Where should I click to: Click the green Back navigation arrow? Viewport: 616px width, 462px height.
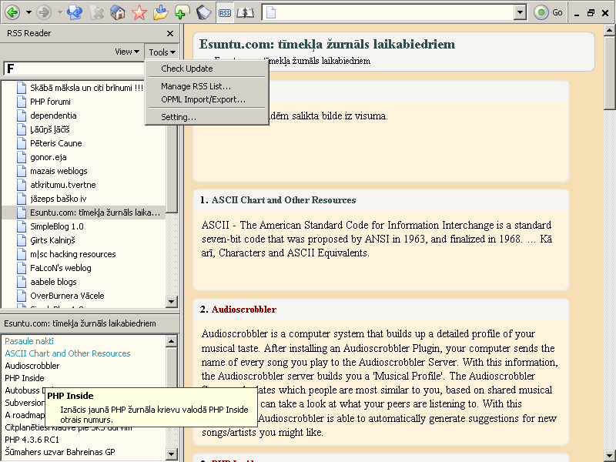[13, 12]
